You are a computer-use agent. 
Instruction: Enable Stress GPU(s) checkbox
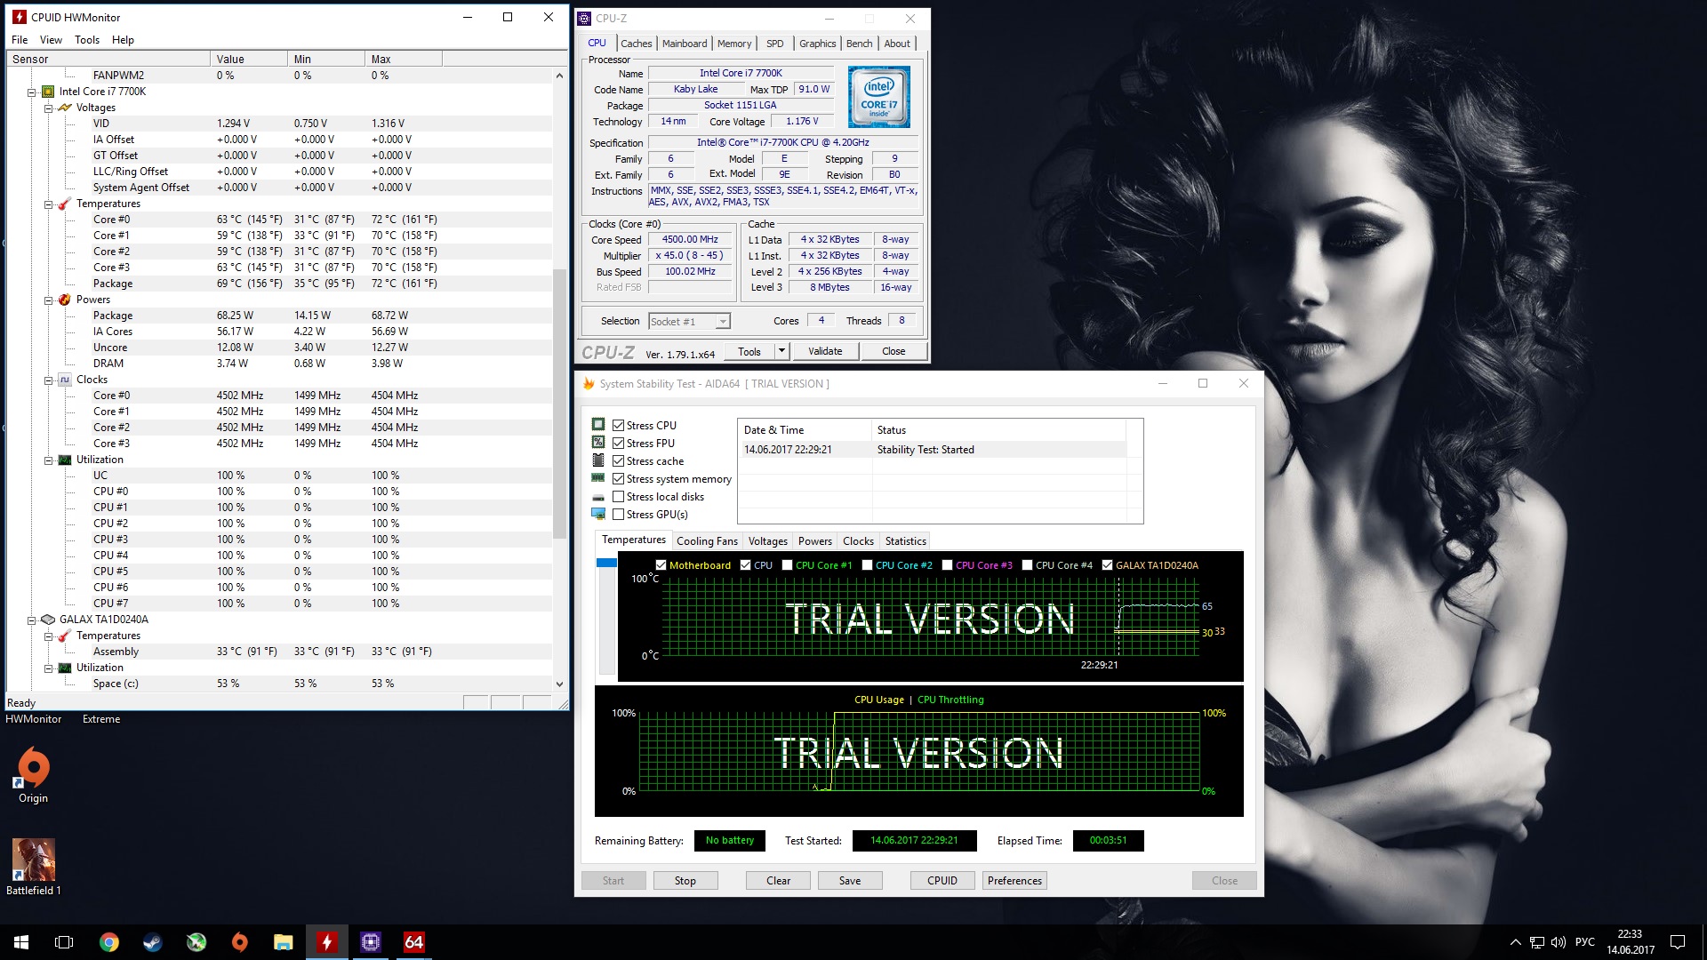coord(618,515)
